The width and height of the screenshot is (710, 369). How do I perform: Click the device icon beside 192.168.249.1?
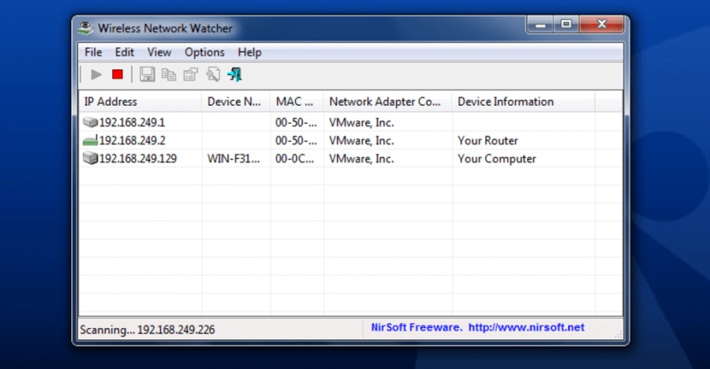(90, 122)
